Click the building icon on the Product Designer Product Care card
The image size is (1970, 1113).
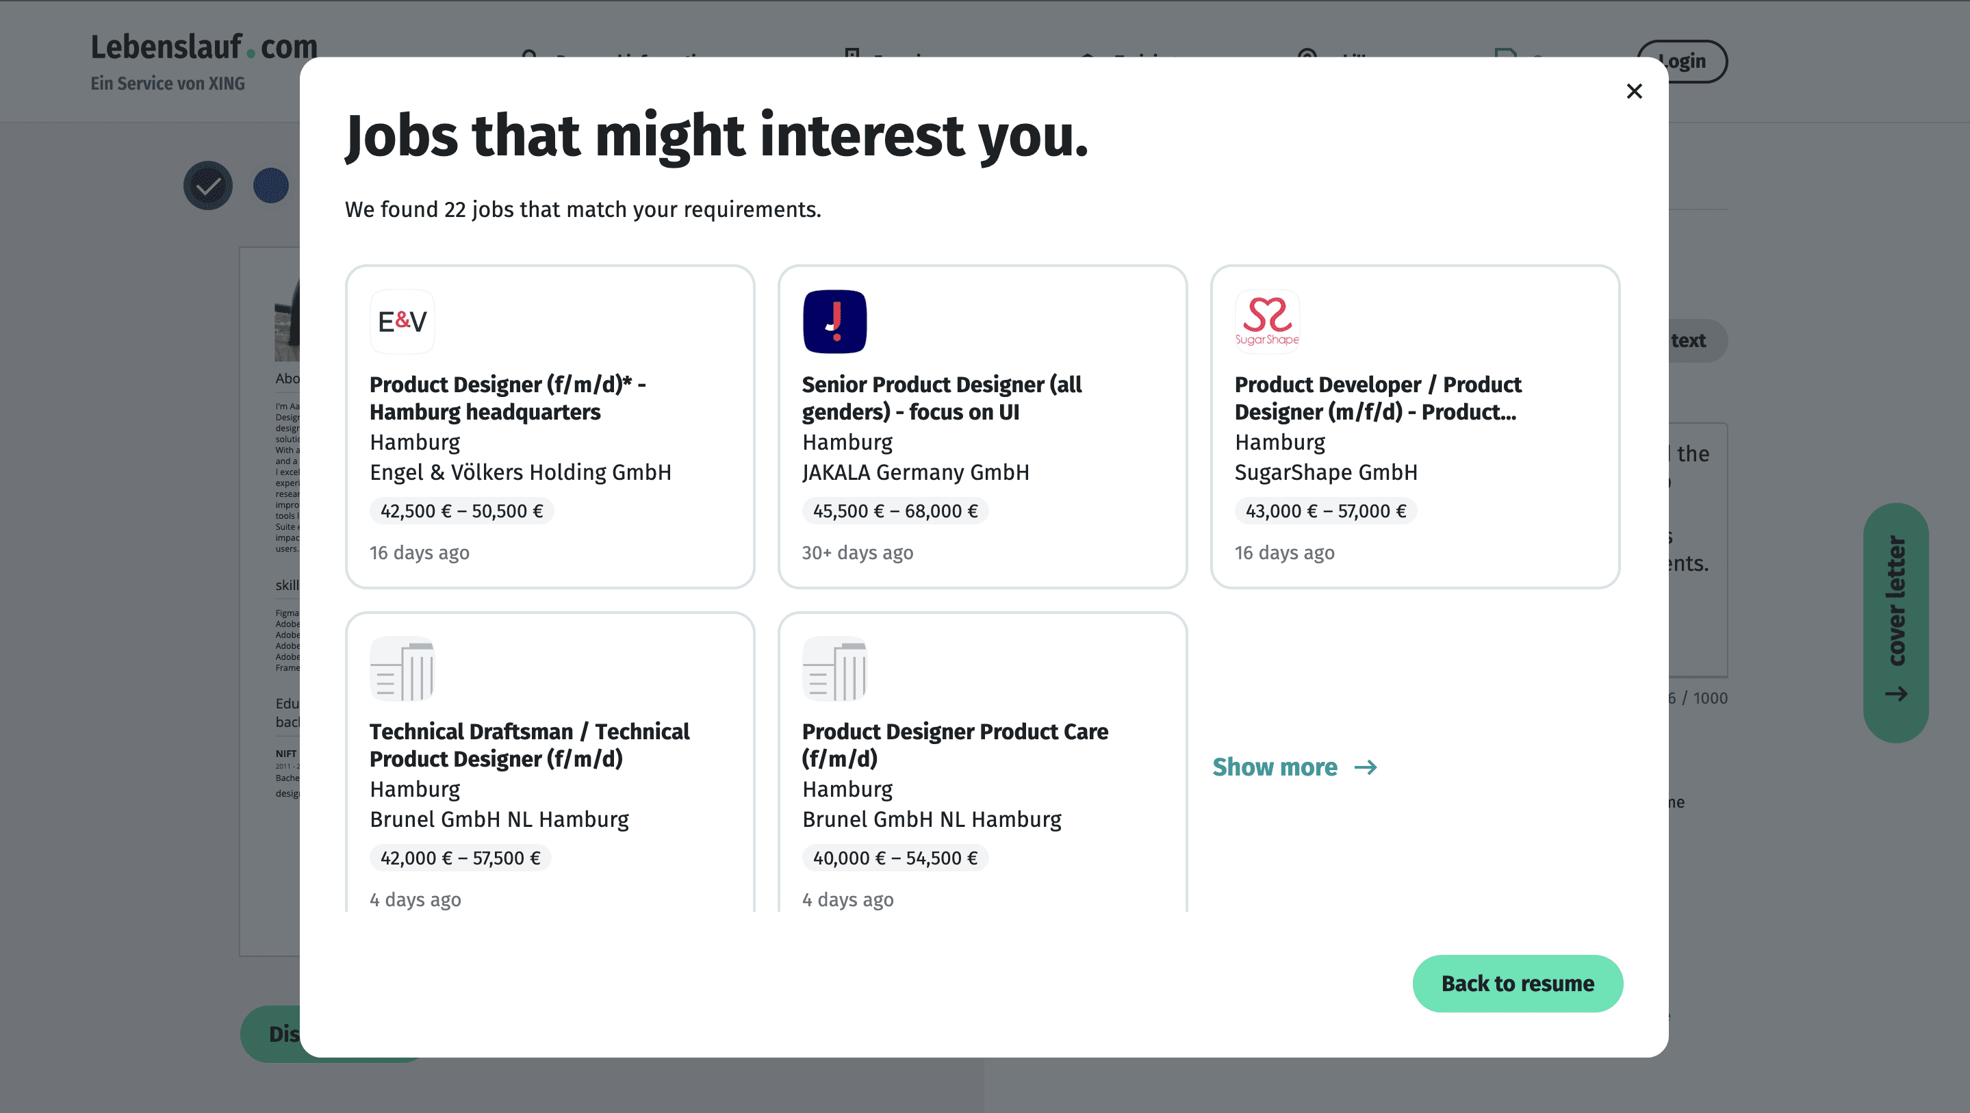point(834,669)
